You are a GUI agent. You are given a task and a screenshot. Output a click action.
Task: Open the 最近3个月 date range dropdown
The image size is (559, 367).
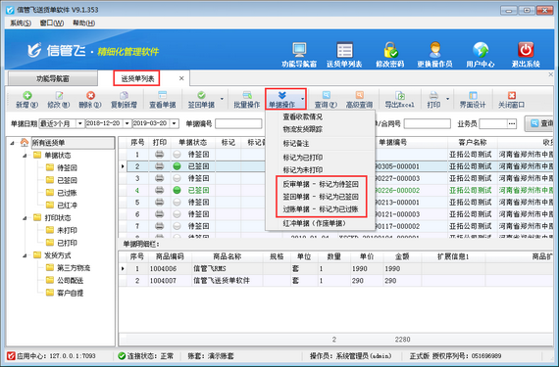click(79, 123)
